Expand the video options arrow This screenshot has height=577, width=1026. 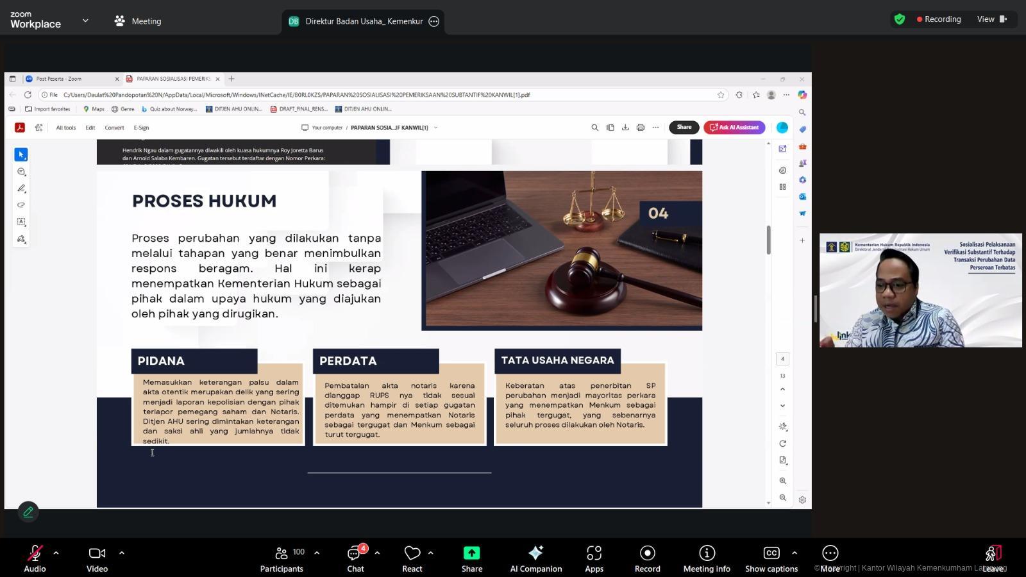122,552
